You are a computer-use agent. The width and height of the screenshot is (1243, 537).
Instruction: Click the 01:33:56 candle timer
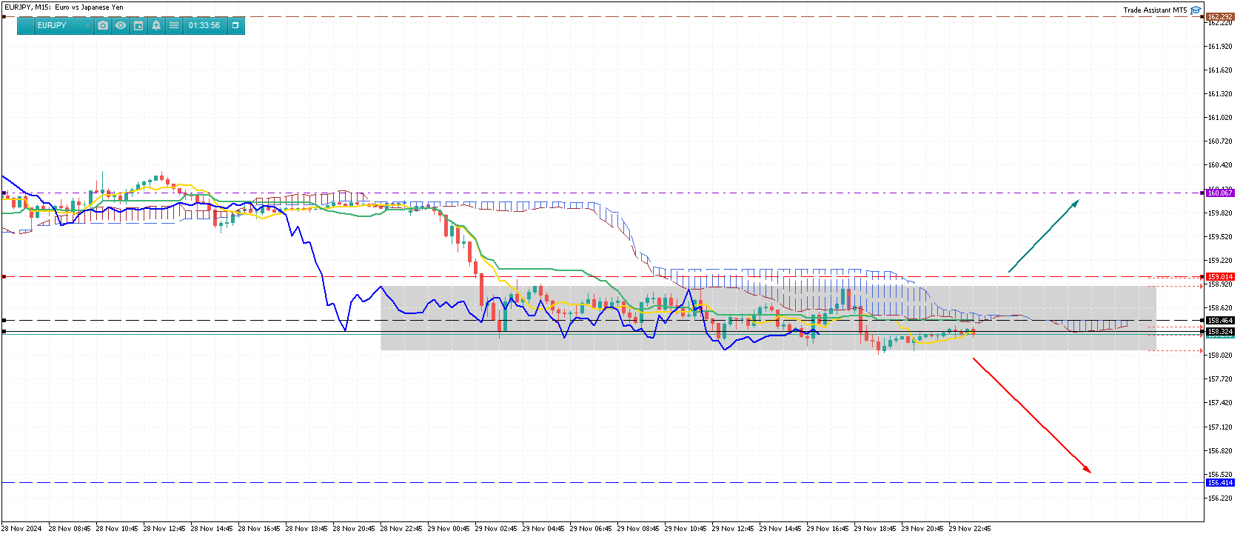tap(204, 25)
